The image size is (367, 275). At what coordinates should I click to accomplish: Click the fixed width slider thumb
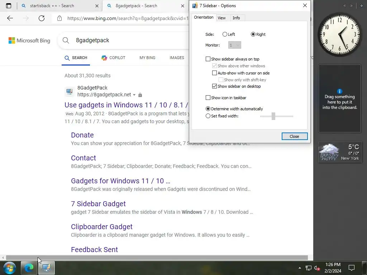273,116
